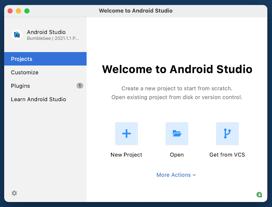Click the Get from VCS branch icon
The image size is (272, 207).
(x=227, y=134)
